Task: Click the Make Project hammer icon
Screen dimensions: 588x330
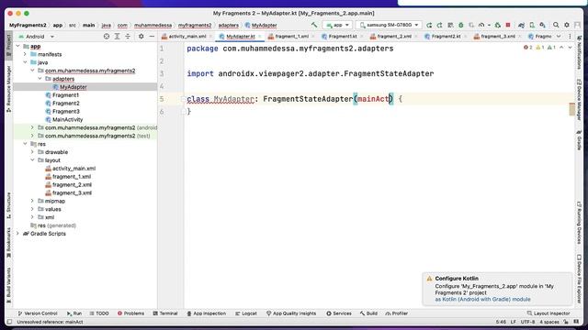Action: 314,25
